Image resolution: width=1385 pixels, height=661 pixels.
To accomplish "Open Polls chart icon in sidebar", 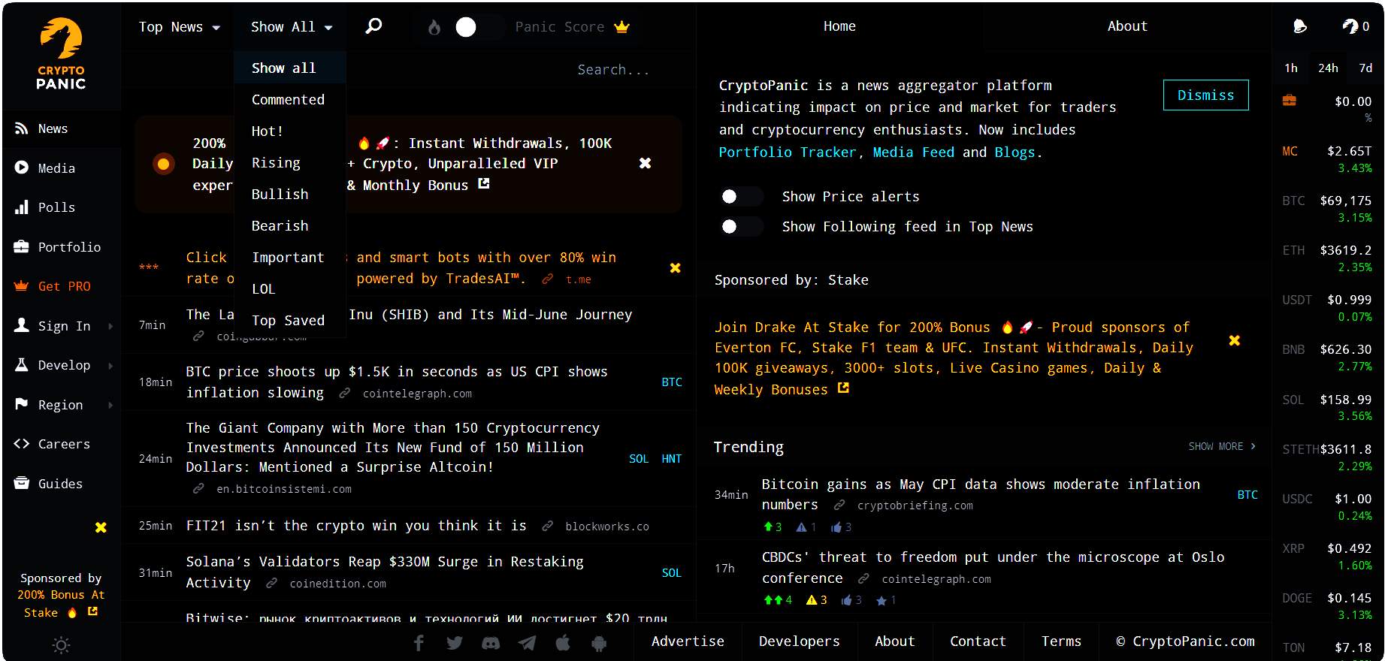I will tap(21, 207).
